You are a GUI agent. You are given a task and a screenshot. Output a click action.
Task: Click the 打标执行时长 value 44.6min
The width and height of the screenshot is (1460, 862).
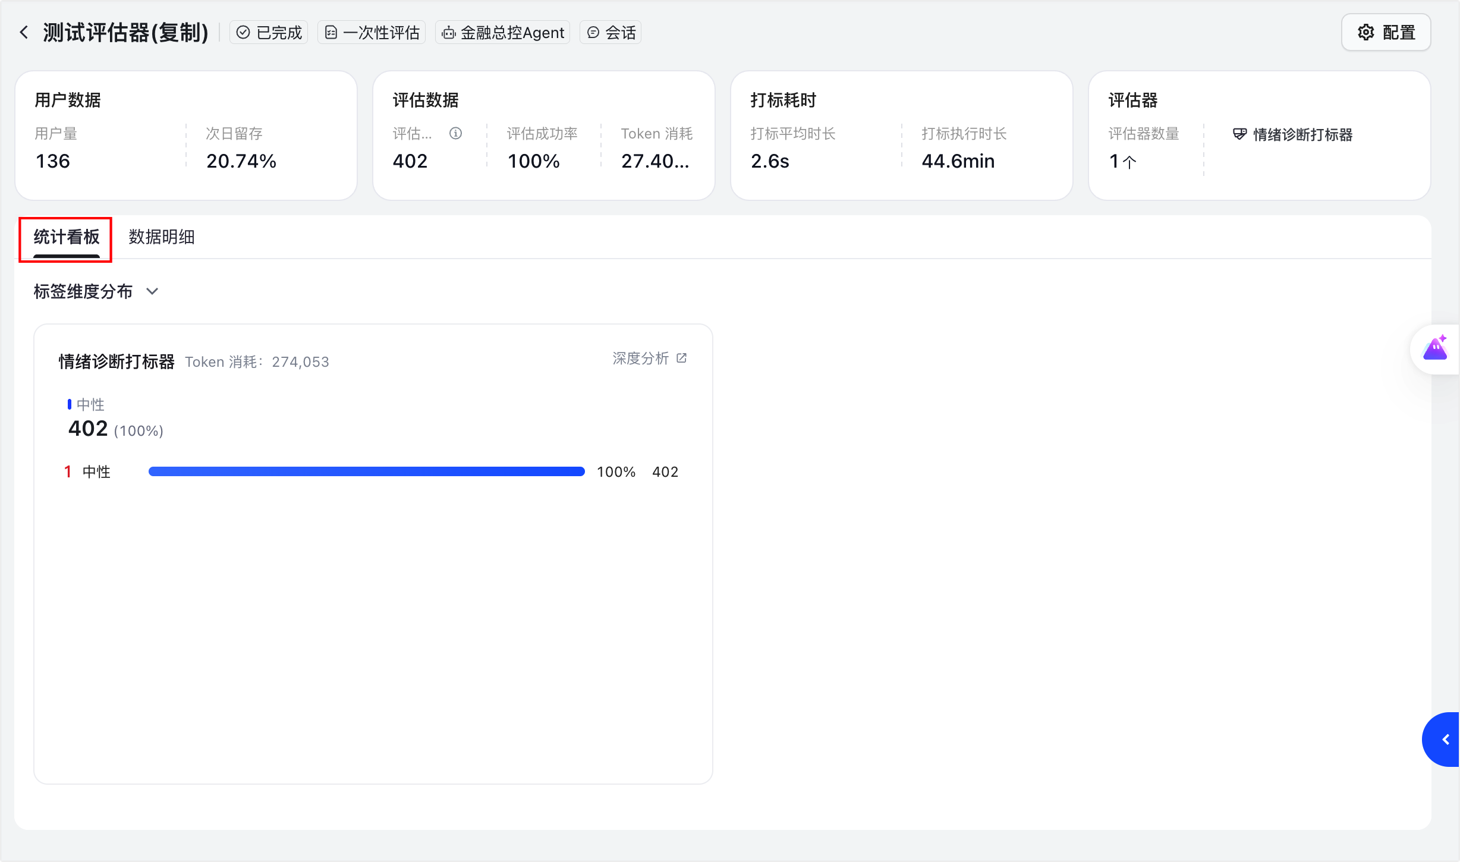click(x=958, y=161)
